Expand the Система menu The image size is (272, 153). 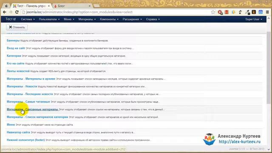28,19
